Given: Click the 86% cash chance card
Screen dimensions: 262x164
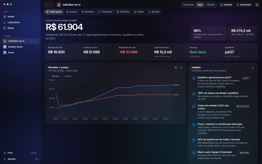Looking at the screenshot, I should point(209,33).
